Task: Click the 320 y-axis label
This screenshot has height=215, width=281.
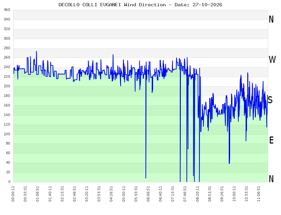Action: click(7, 29)
